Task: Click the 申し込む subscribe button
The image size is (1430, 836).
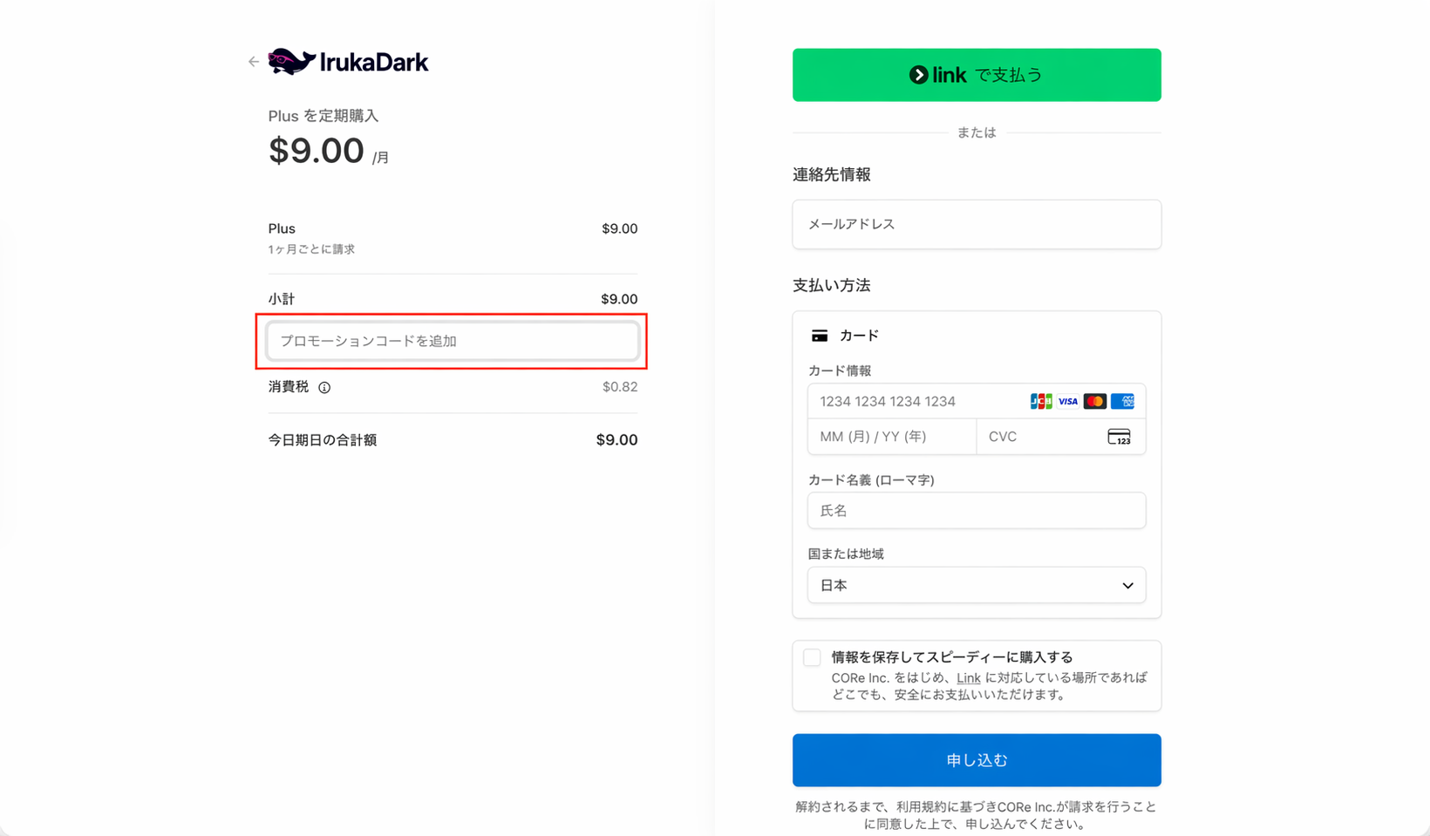Action: pyautogui.click(x=976, y=759)
